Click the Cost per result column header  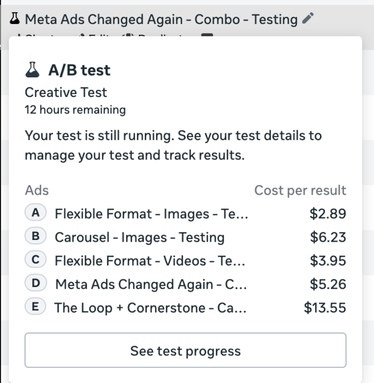pos(300,190)
